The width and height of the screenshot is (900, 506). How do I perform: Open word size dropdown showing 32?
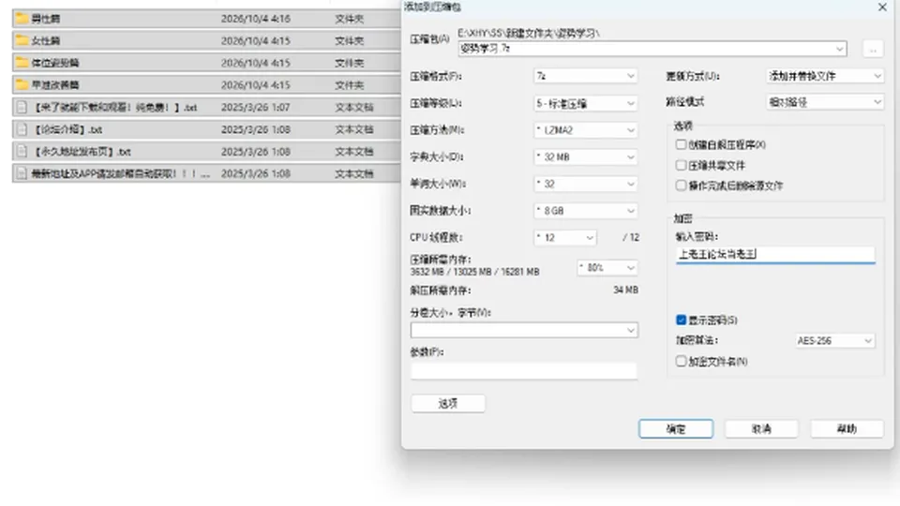click(x=585, y=184)
